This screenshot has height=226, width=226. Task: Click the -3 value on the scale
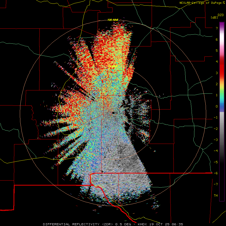point(216,140)
